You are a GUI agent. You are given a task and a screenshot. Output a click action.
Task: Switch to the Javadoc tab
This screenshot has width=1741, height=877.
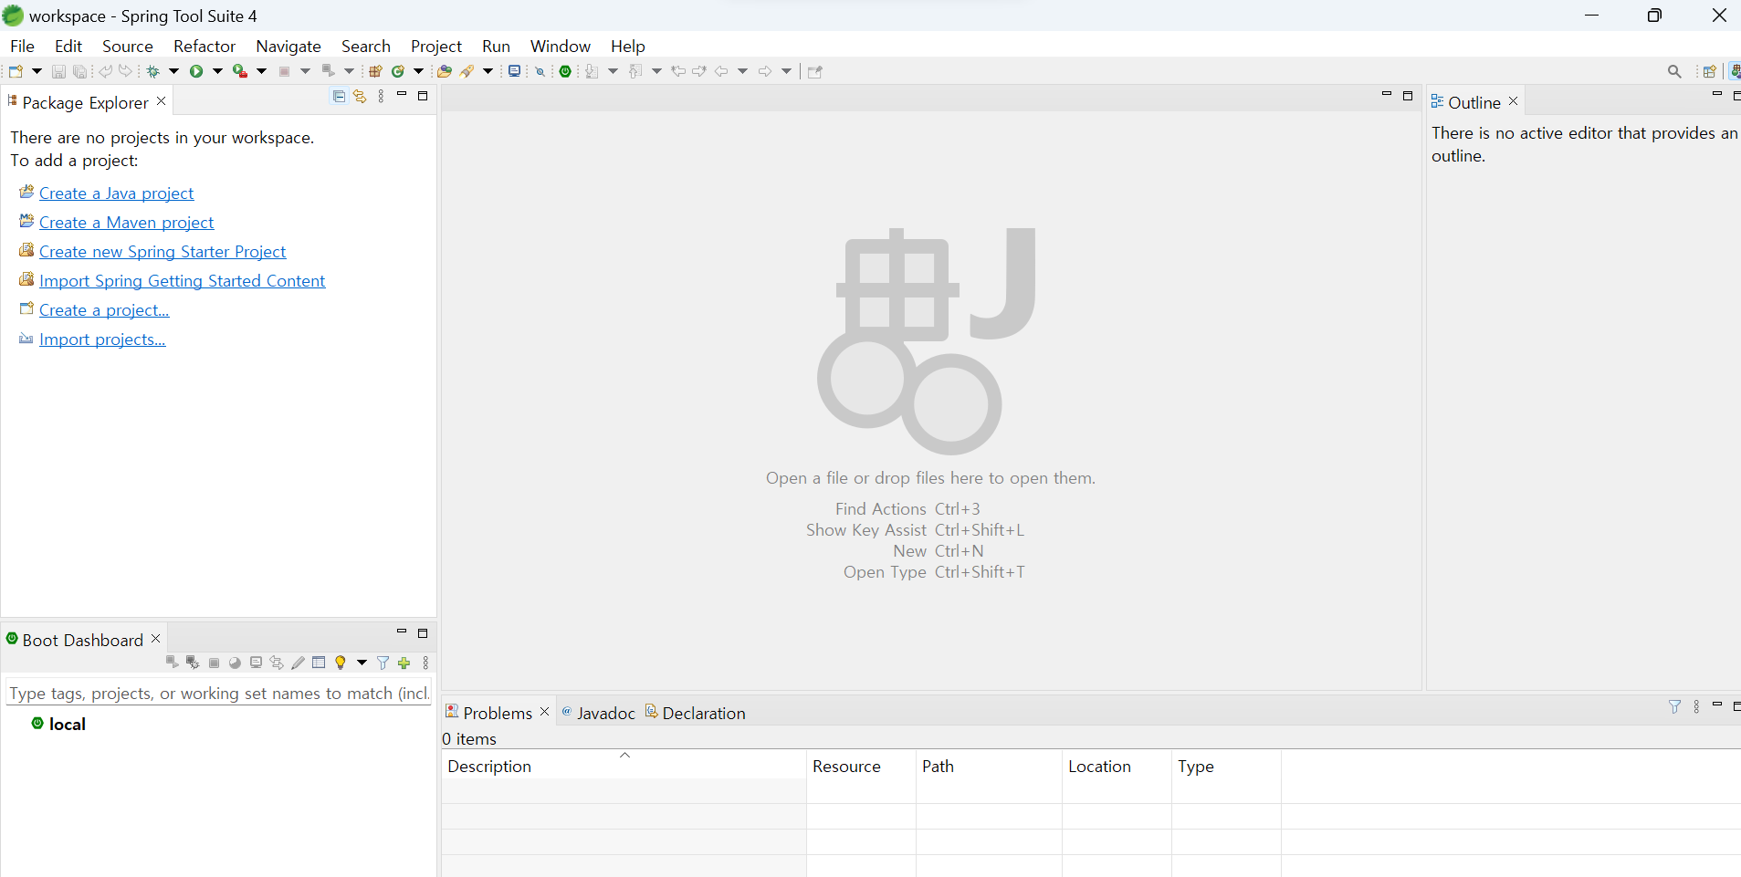pos(599,713)
